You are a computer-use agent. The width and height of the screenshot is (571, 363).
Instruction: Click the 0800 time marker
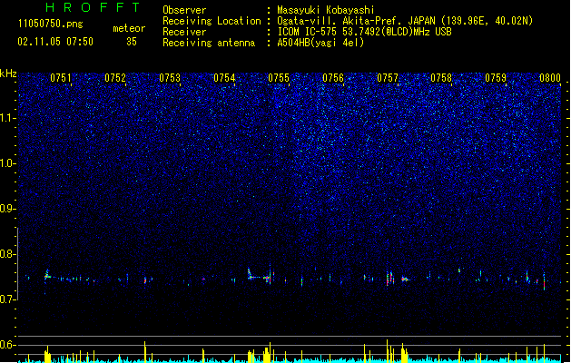[x=550, y=78]
